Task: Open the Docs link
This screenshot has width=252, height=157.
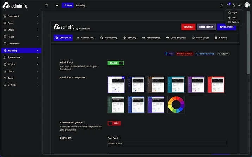Action: tap(169, 54)
